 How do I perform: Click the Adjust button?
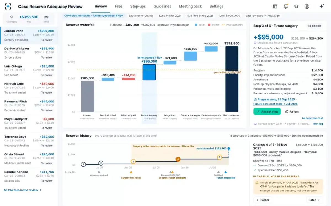tap(292, 112)
